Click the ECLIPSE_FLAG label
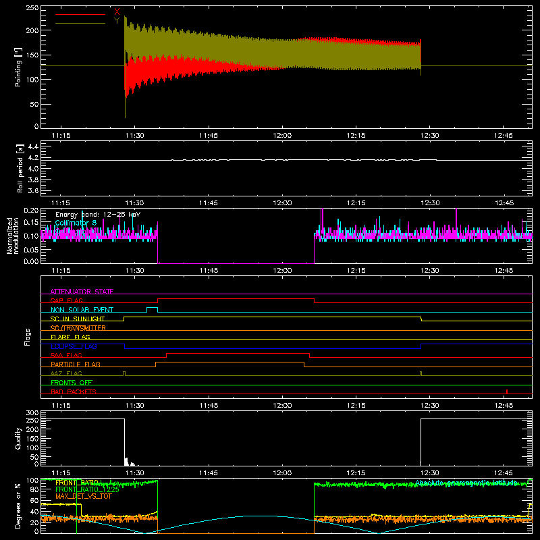540x540 pixels. [74, 346]
